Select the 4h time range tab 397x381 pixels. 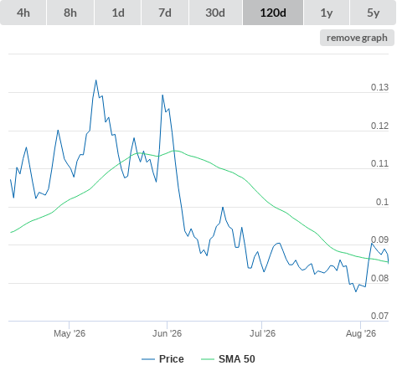click(23, 13)
